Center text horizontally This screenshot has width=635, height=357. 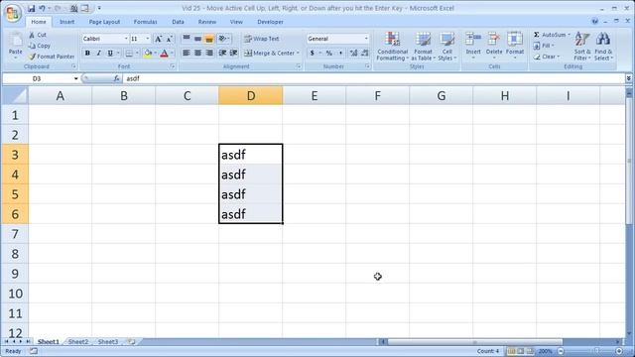point(197,53)
